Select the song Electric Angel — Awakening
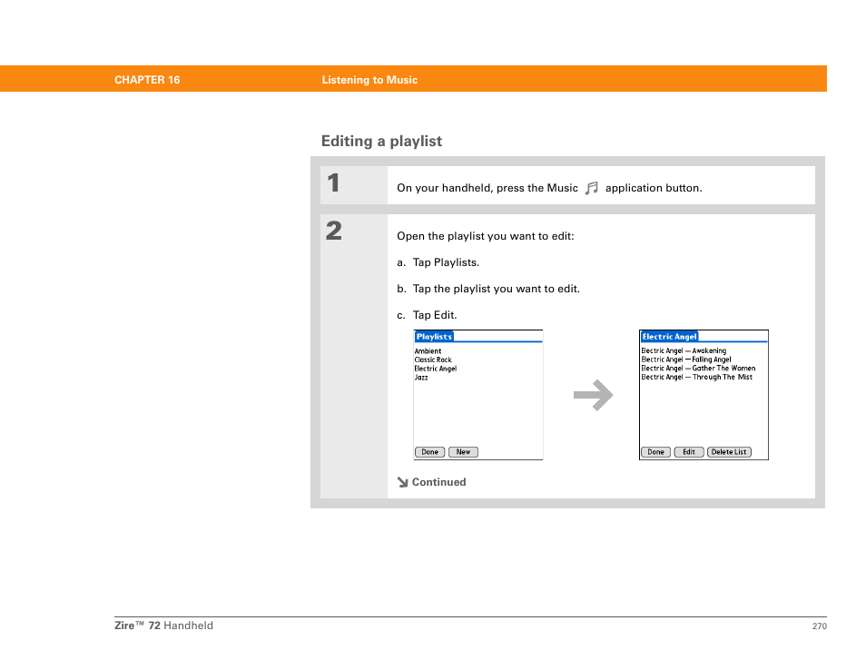This screenshot has width=866, height=670. (684, 350)
